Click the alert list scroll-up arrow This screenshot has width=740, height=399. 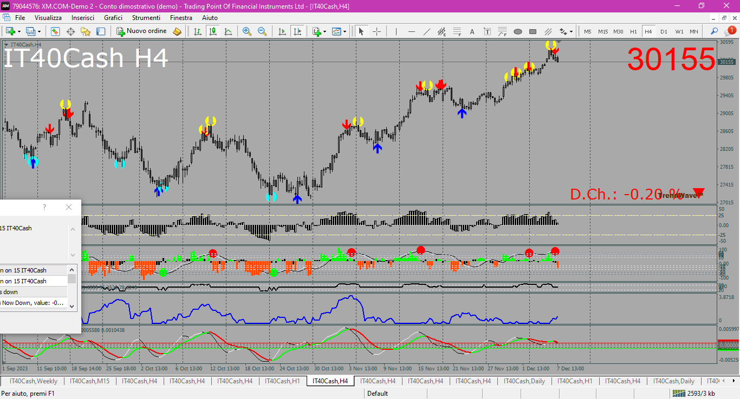(x=72, y=270)
